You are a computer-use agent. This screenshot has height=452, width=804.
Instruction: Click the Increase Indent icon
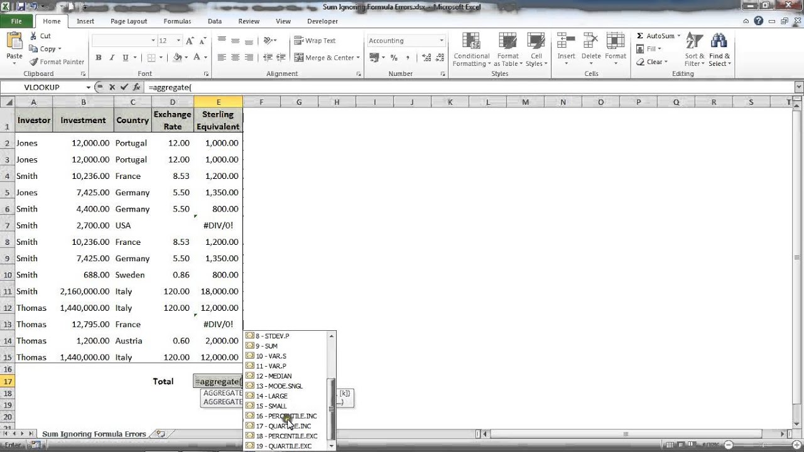[281, 57]
